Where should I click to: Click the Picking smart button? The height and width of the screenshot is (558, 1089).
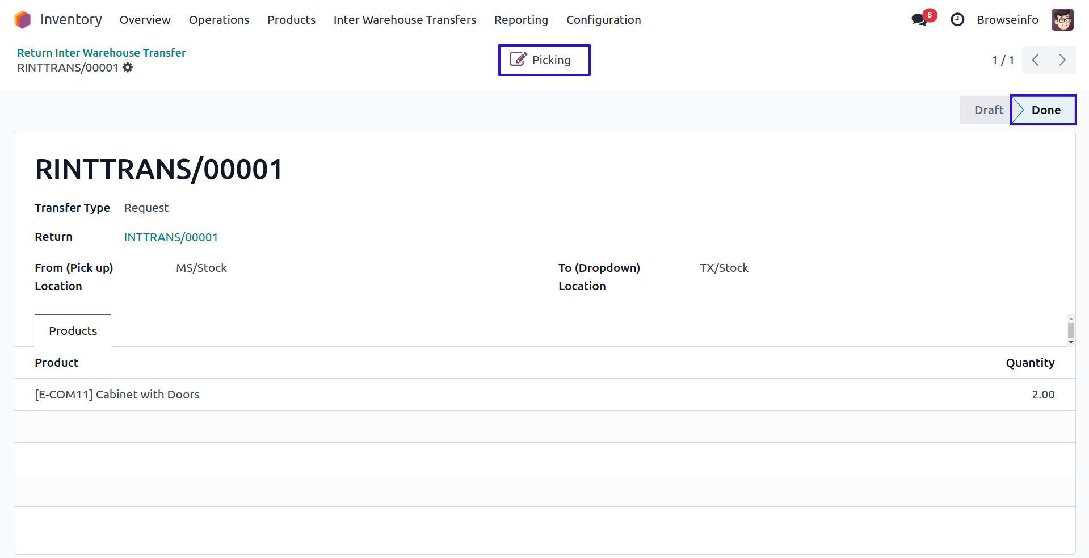point(544,60)
